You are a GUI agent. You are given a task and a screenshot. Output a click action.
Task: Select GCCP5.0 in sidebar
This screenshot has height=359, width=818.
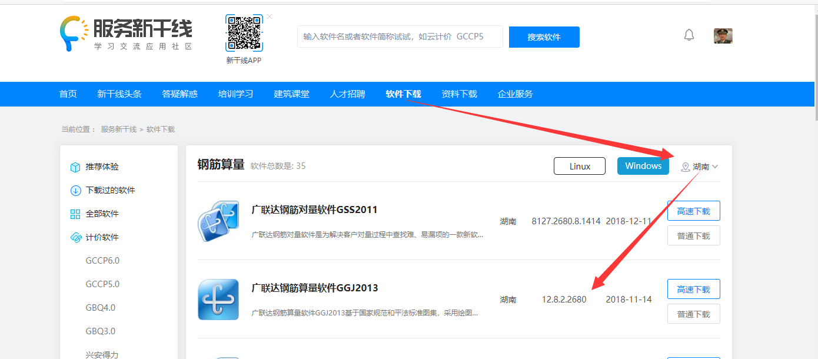pos(102,284)
